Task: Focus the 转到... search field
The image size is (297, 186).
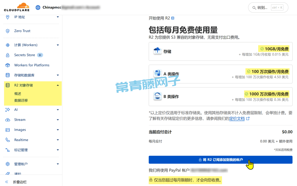Action: click(x=268, y=8)
